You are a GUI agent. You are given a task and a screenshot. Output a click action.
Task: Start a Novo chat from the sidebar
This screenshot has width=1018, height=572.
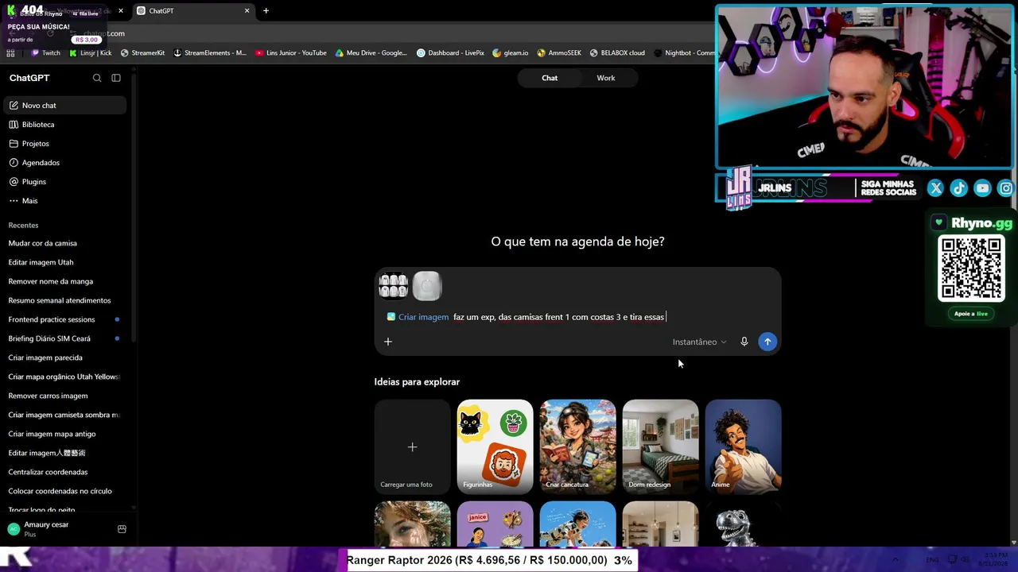click(64, 106)
